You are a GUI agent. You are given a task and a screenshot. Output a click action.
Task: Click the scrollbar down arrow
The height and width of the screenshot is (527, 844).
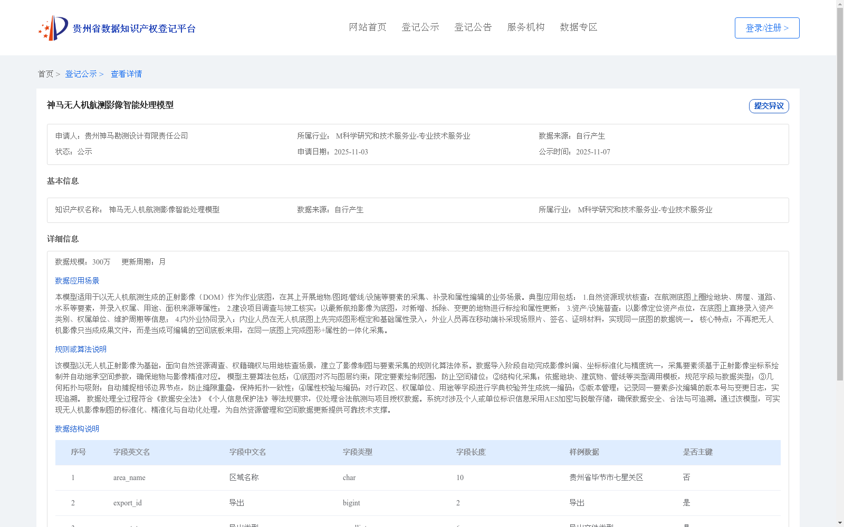pos(840,523)
